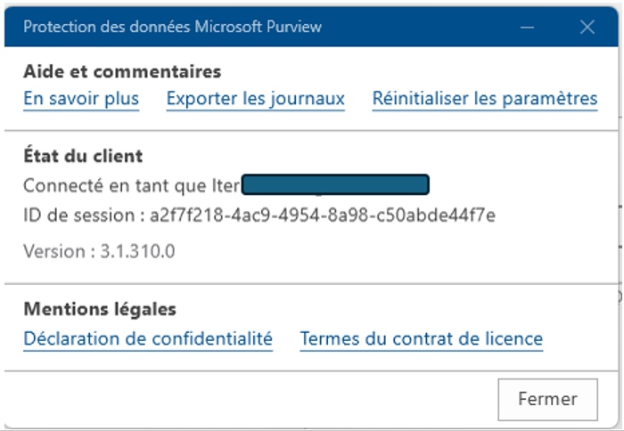
Task: Close the Purview dialog with X
Action: coord(587,27)
